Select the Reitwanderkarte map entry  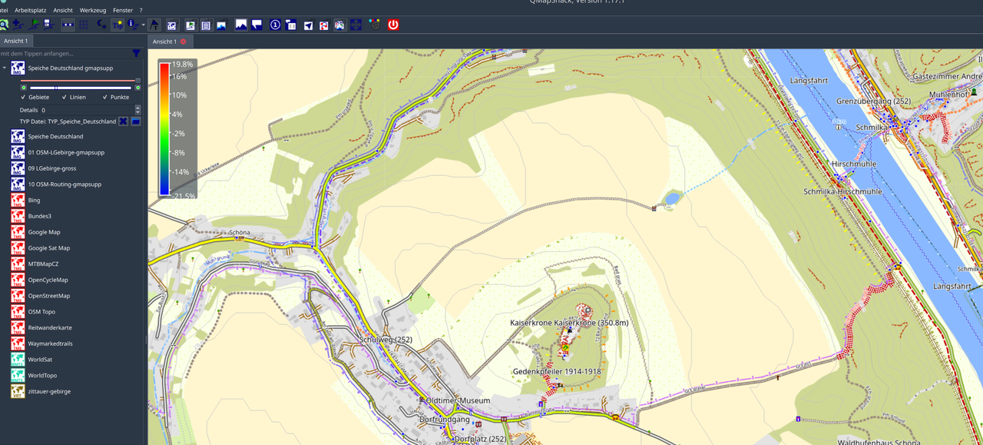coord(50,327)
